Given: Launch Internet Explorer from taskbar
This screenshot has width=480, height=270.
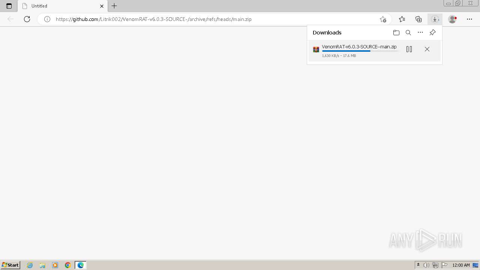Looking at the screenshot, I should tap(30, 265).
